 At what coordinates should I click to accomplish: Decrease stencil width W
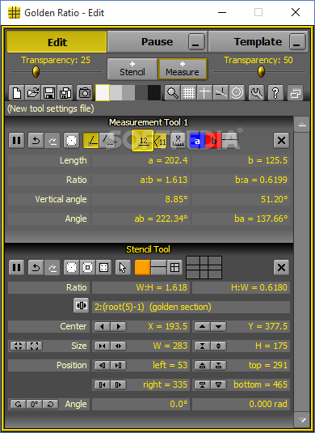103,346
